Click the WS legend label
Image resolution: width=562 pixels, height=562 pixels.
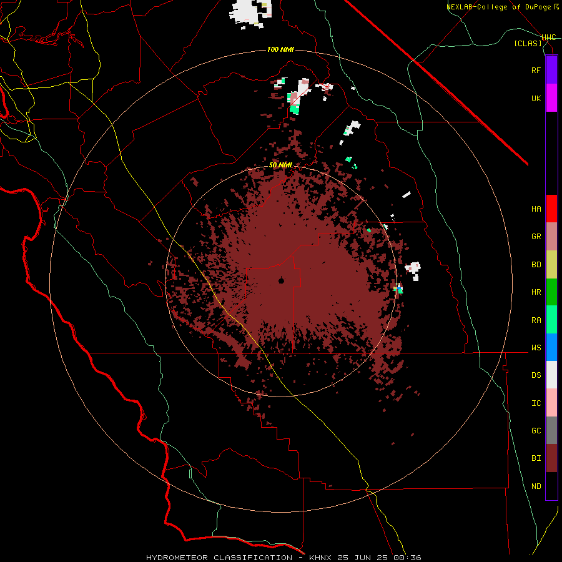pyautogui.click(x=536, y=348)
